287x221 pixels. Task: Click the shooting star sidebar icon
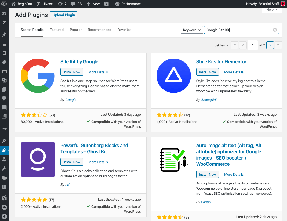pos(4,129)
